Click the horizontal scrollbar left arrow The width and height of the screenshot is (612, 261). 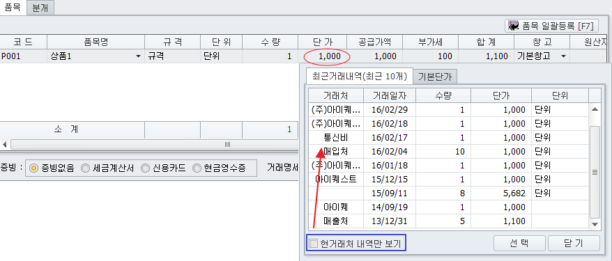[4, 145]
